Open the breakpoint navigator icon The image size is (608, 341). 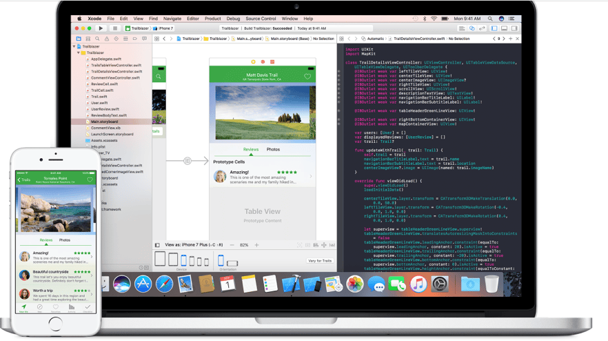(x=135, y=39)
